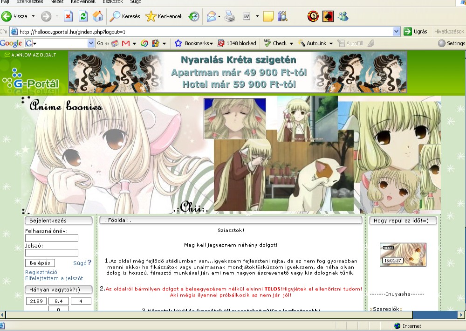Go to the Home page icon
The image size is (466, 331).
point(98,16)
